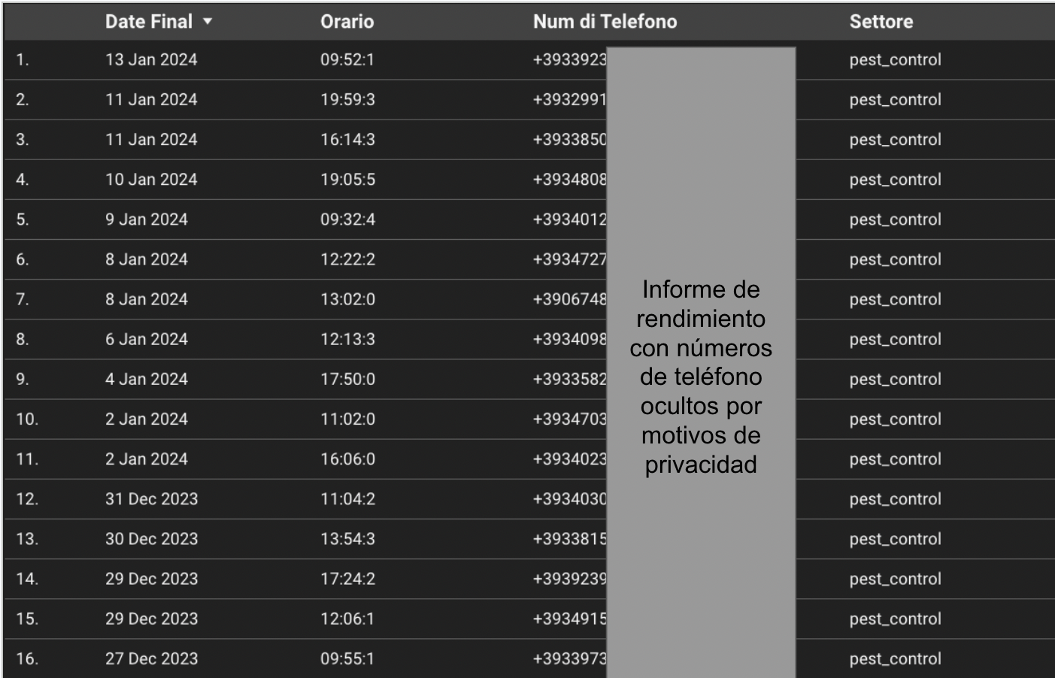The width and height of the screenshot is (1055, 678).
Task: Click the 10 Jan 2024 date cell
Action: pyautogui.click(x=151, y=180)
